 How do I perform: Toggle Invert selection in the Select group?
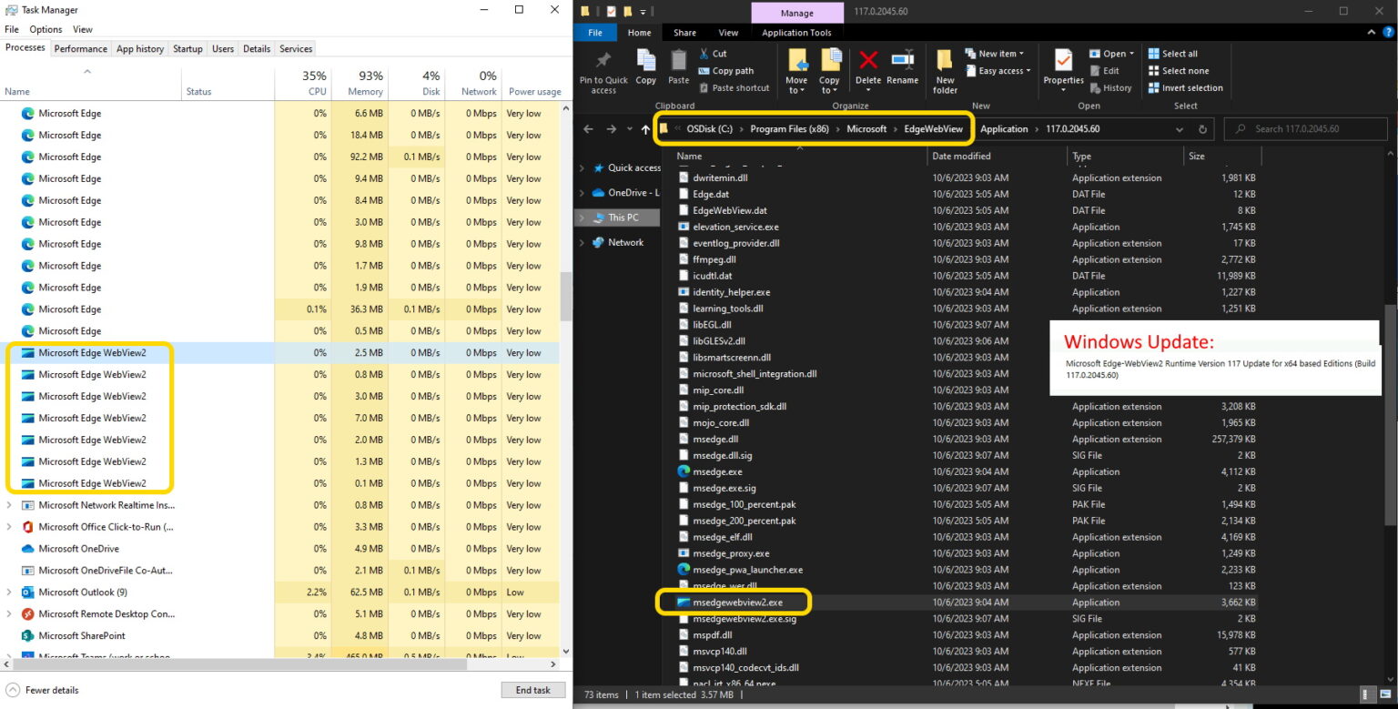tap(1185, 87)
